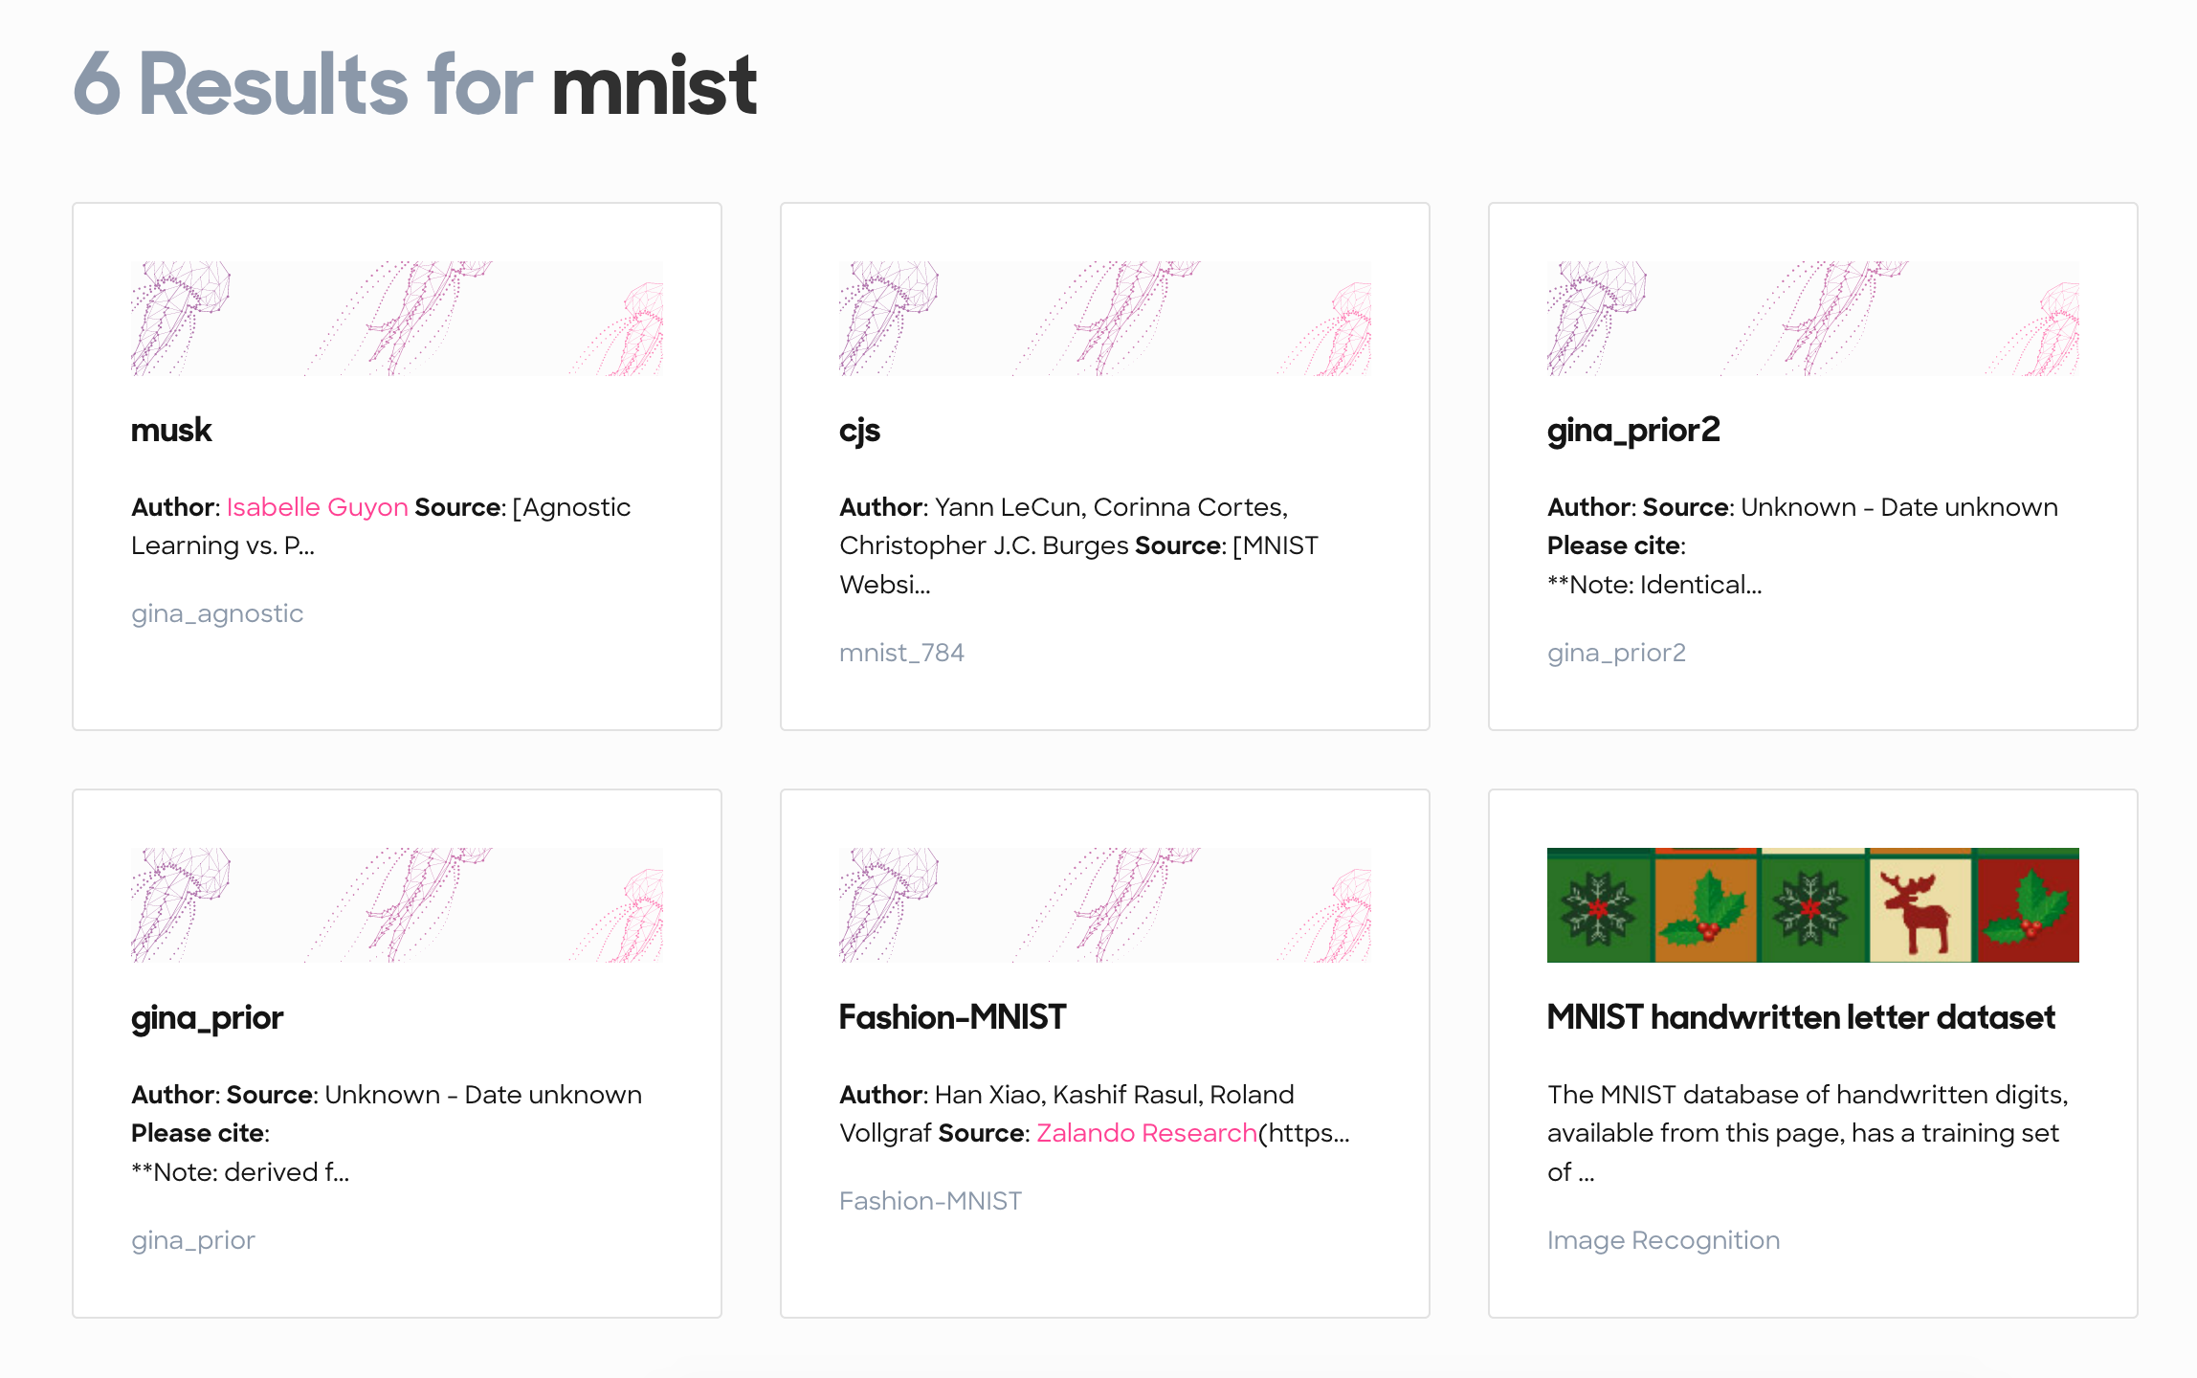2197x1378 pixels.
Task: Open the musk dataset card
Action: (171, 430)
